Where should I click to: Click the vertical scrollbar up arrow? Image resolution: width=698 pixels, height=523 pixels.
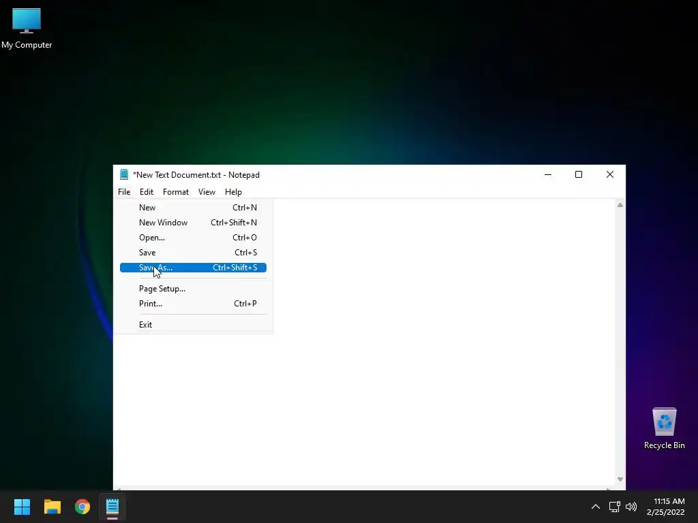(x=620, y=205)
